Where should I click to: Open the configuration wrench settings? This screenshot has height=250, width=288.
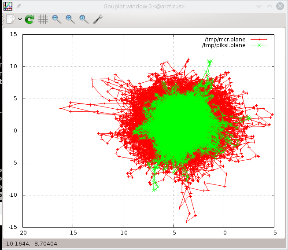98,19
